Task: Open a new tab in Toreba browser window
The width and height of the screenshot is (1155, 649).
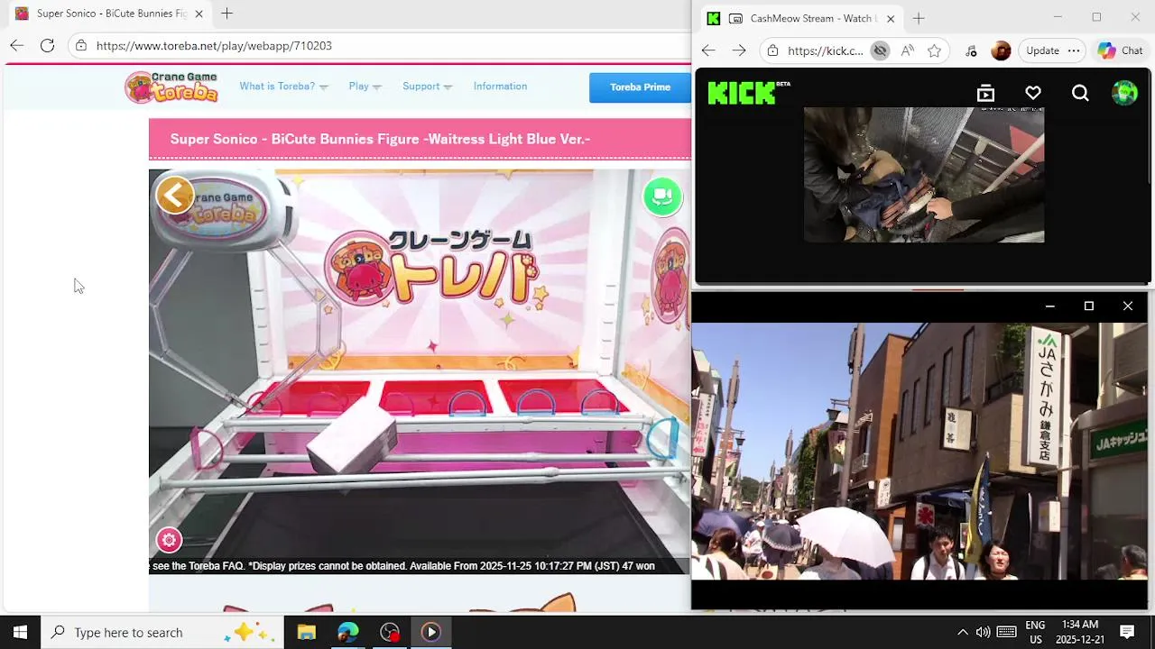Action: (x=226, y=14)
